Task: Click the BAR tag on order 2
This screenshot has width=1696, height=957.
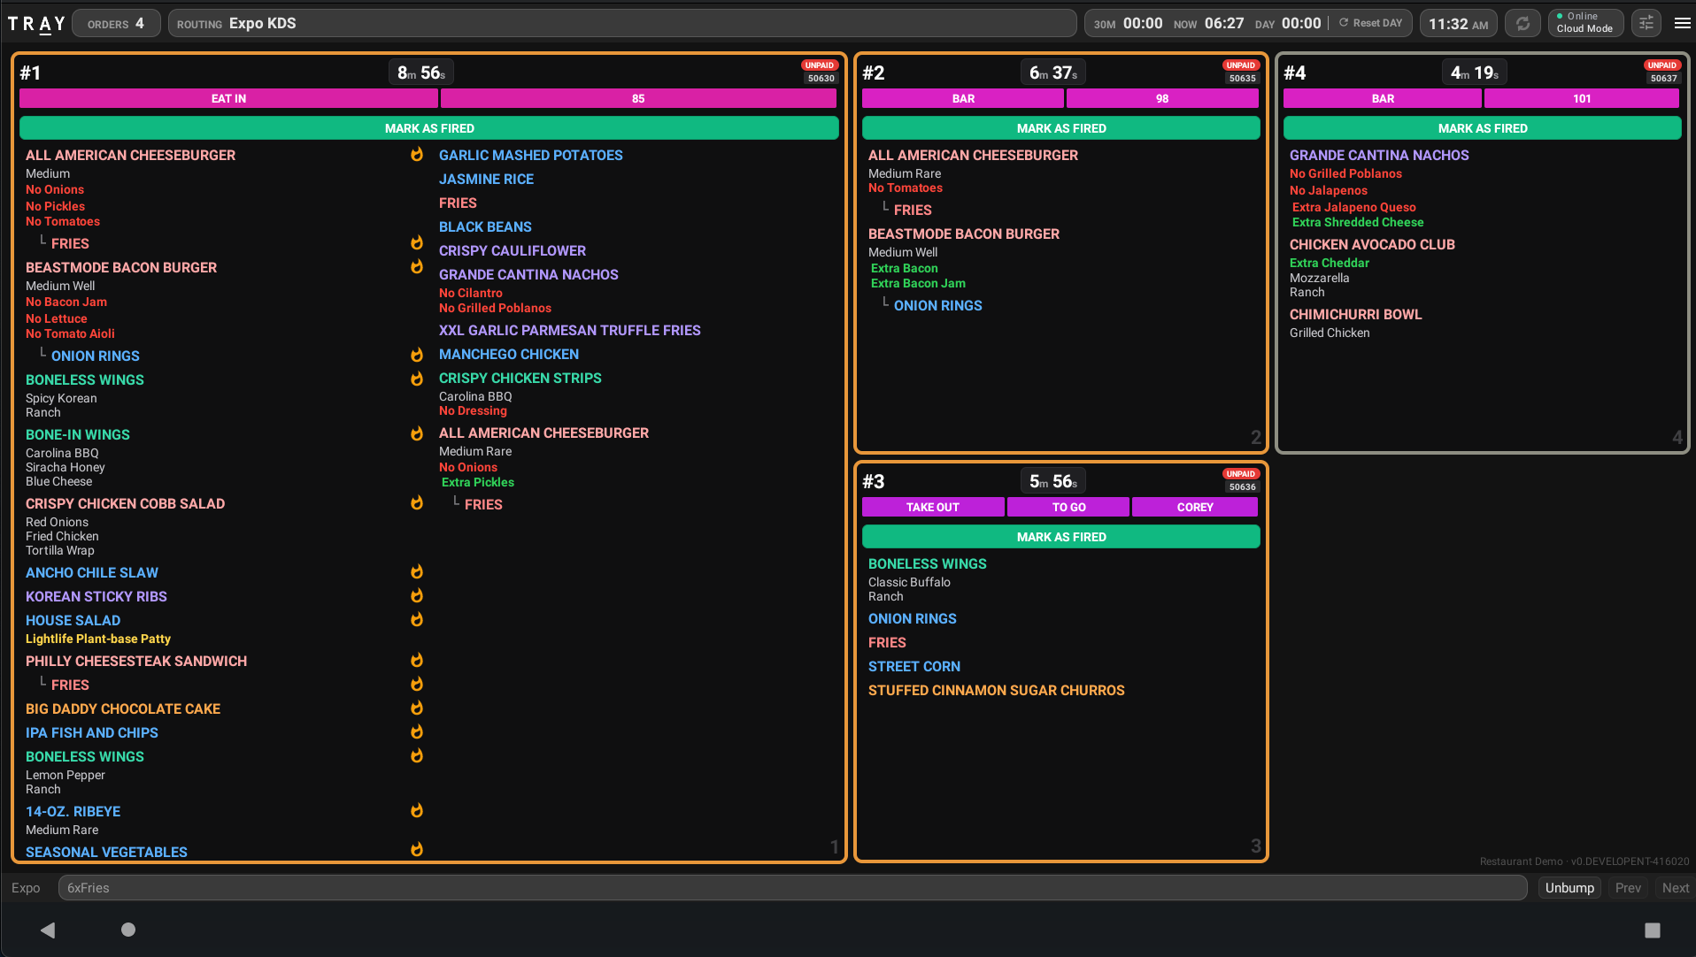Action: point(963,98)
